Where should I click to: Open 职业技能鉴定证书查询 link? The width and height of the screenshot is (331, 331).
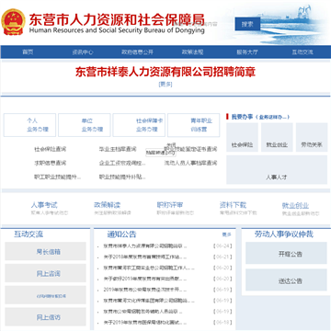[190, 149]
